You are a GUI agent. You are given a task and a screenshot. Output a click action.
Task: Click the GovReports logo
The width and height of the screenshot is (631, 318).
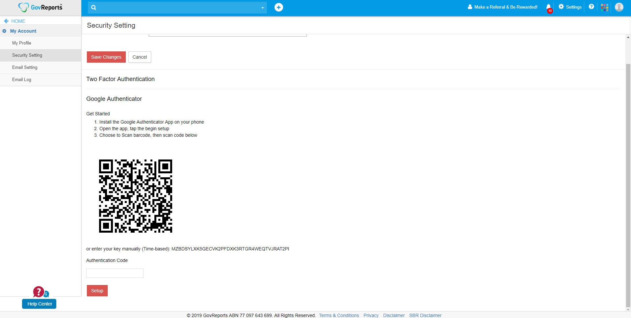pos(40,7)
